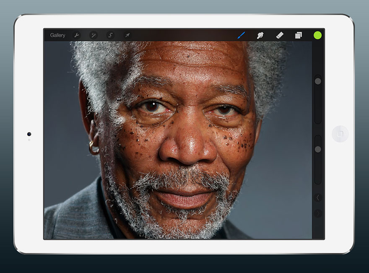369x273 pixels.
Task: Tap the lower opacity slider handle
Action: coord(317,148)
